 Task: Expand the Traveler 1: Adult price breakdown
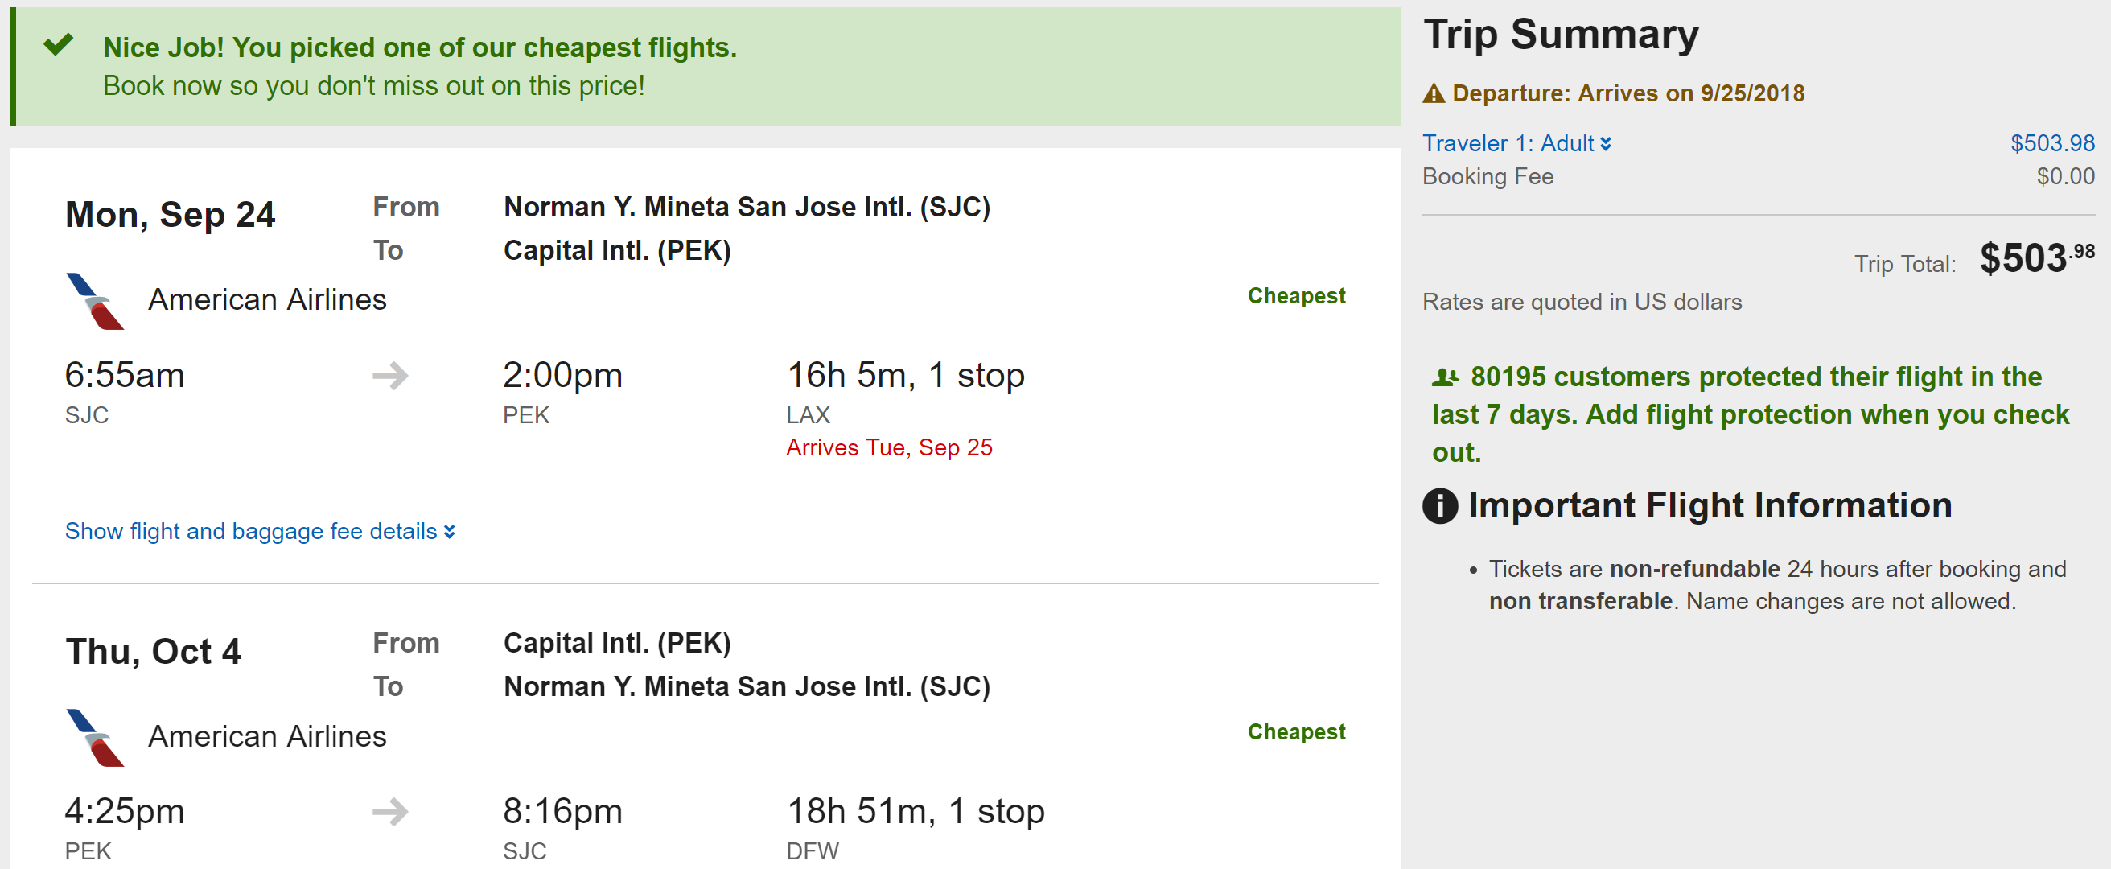coord(1516,143)
